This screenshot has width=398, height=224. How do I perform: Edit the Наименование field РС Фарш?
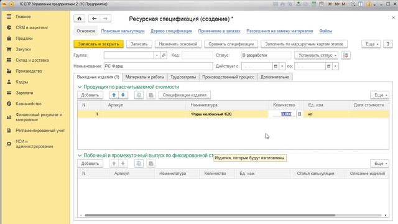pyautogui.click(x=159, y=66)
